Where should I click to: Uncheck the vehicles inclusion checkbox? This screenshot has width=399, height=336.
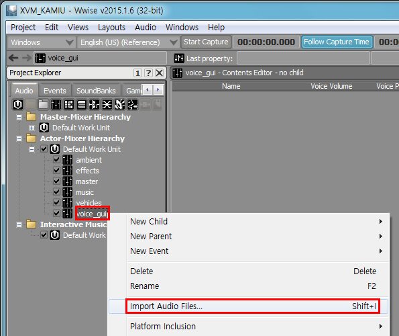point(56,203)
